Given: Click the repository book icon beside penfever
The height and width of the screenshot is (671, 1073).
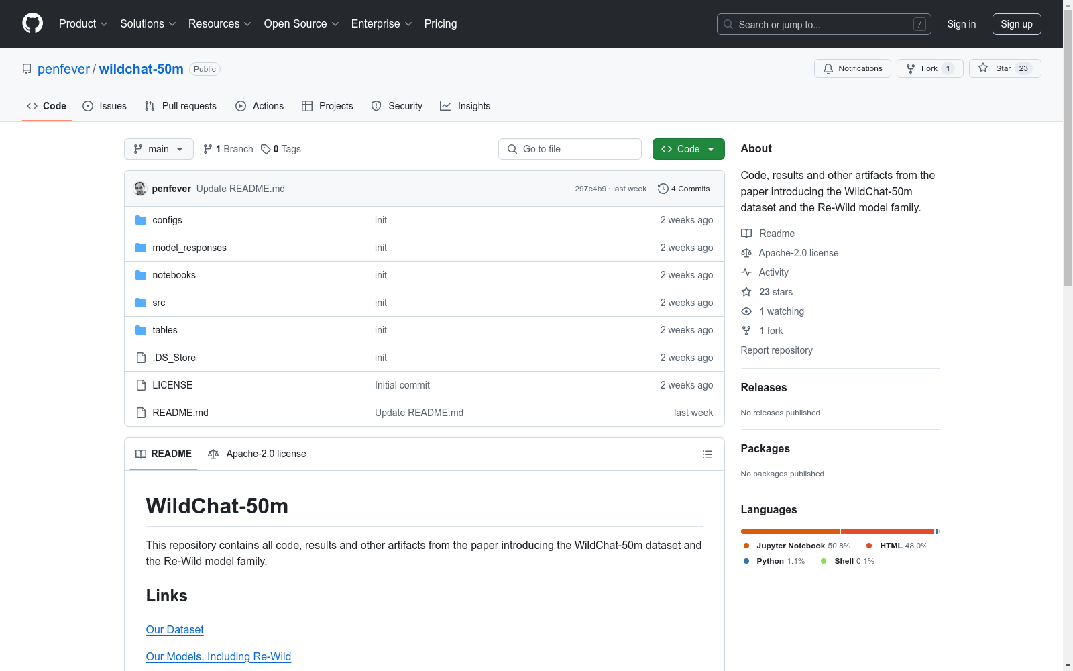Looking at the screenshot, I should pos(27,69).
